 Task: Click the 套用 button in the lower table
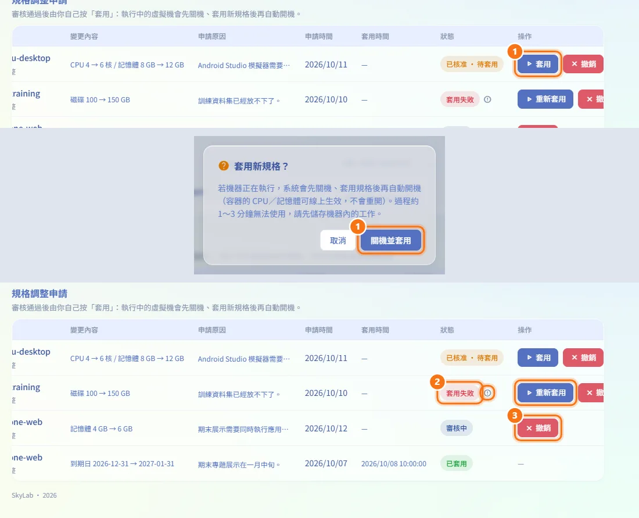[538, 358]
